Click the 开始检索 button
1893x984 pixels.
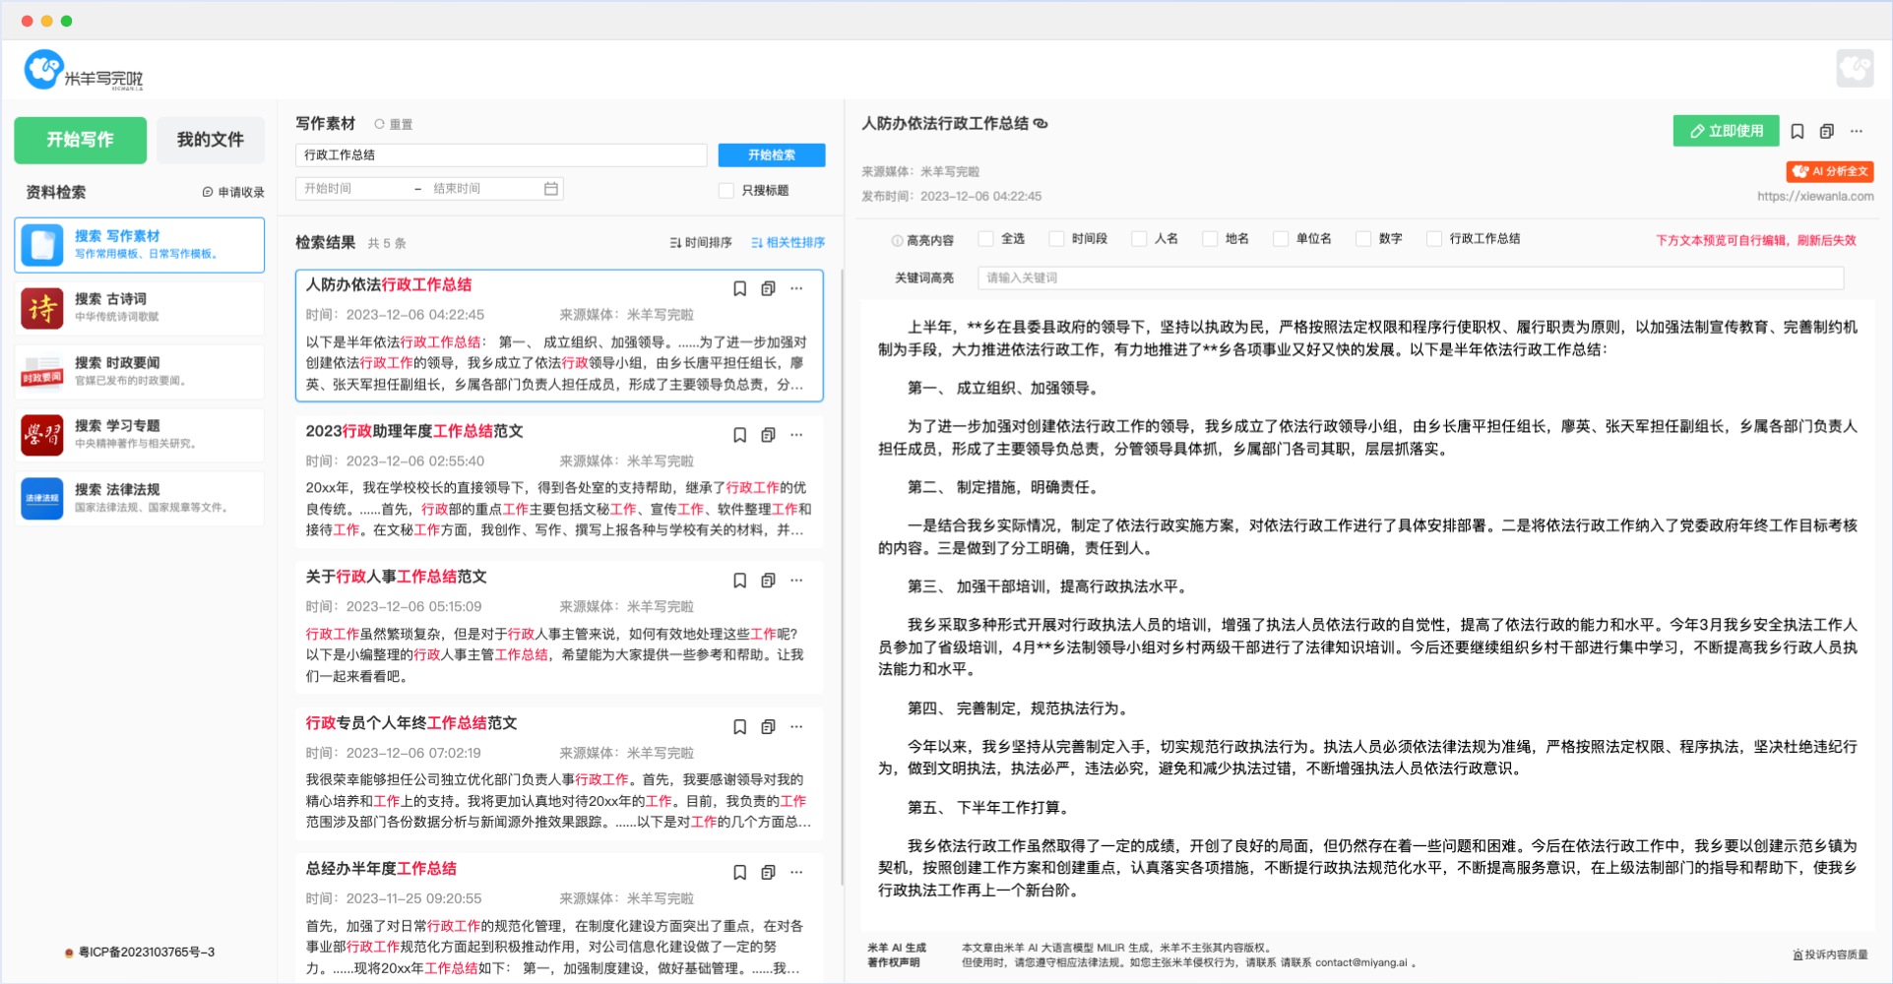772,154
